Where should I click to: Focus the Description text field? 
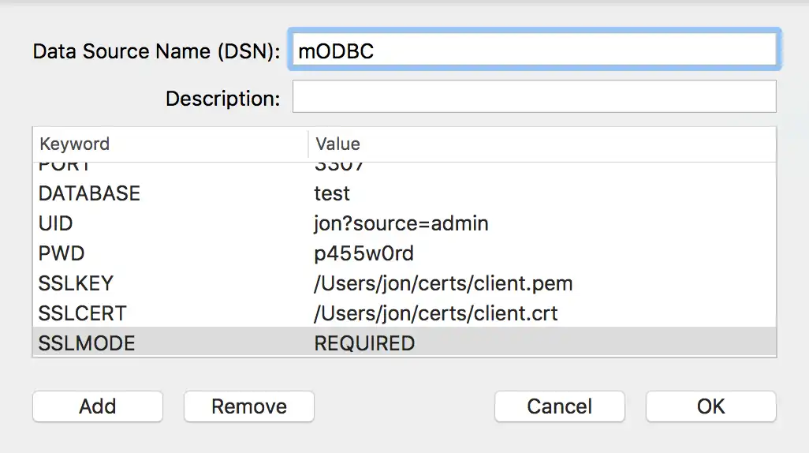(535, 98)
